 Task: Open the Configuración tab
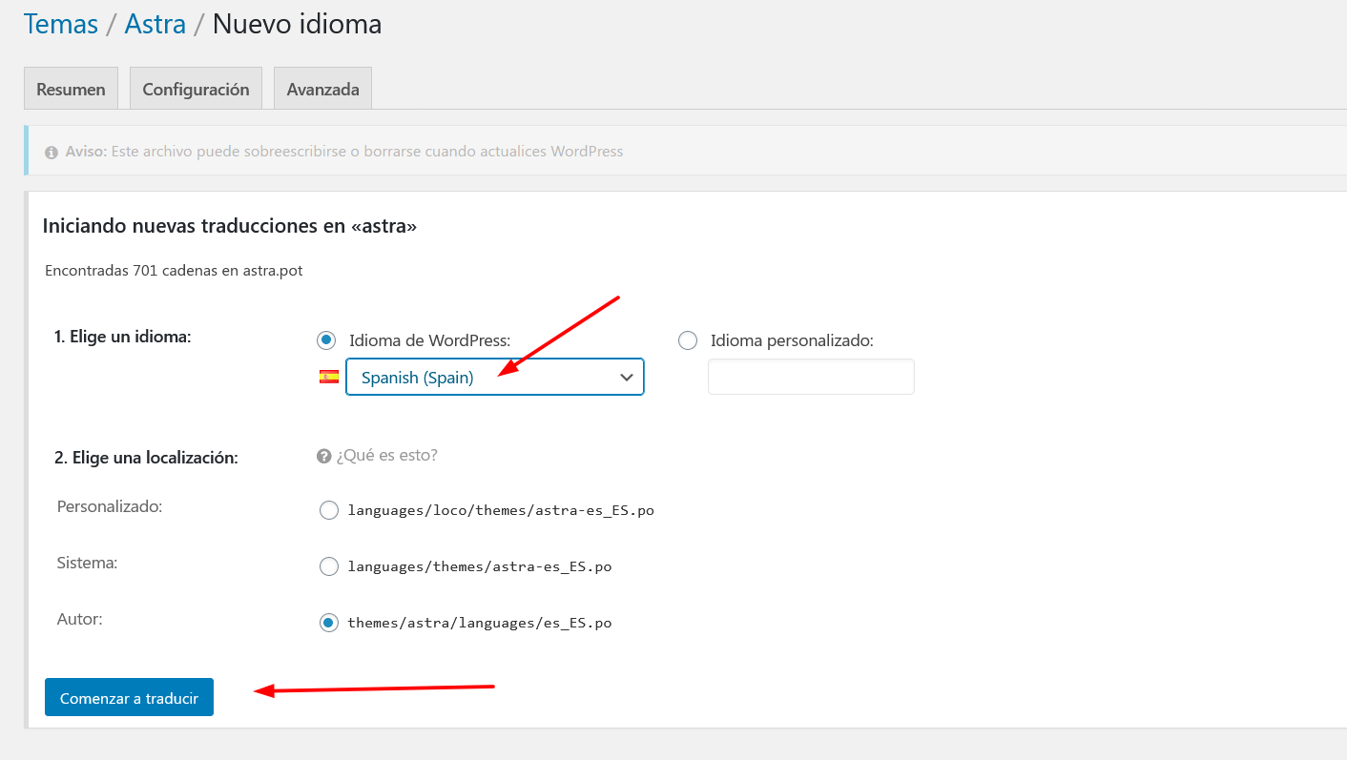196,89
